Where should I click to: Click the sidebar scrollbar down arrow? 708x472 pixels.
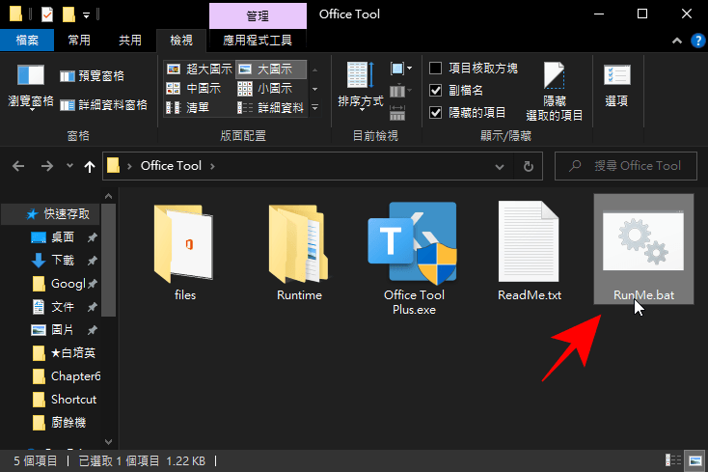(108, 441)
